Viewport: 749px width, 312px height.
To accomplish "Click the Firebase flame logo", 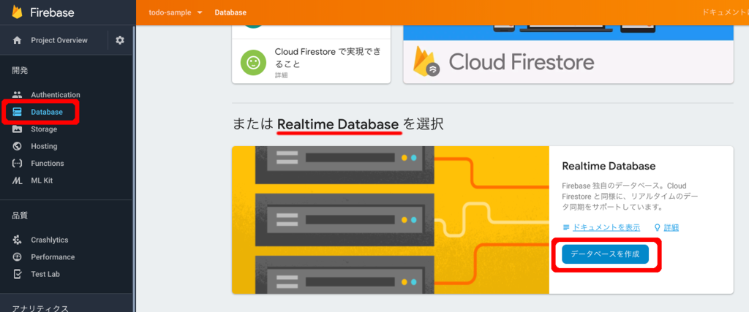I will [x=18, y=12].
